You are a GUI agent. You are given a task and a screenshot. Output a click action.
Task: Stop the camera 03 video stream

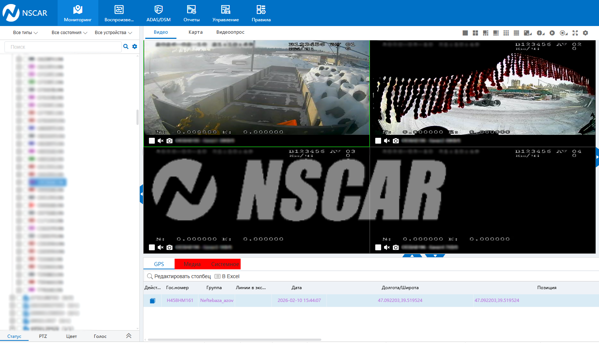152,247
